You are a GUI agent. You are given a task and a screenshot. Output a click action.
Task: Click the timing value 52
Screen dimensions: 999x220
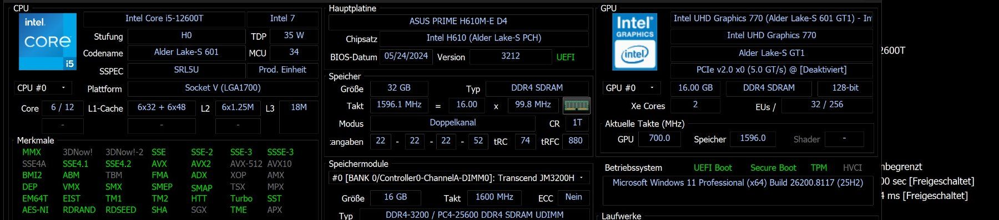(x=478, y=141)
